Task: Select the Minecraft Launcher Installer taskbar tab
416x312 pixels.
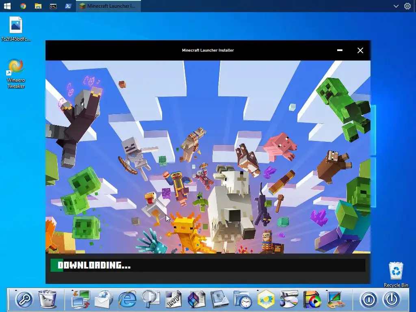Action: [108, 6]
